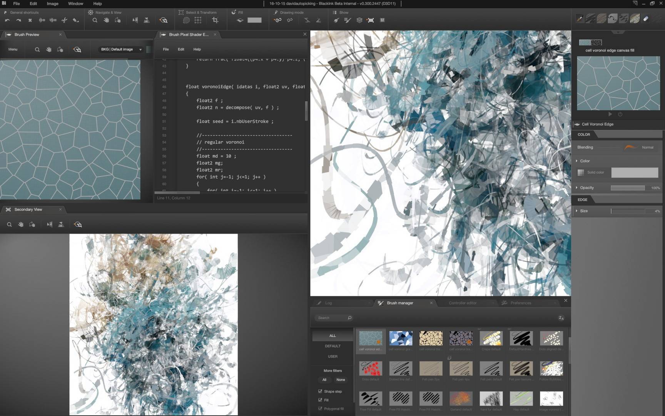Viewport: 665px width, 416px height.
Task: Click the Z-A sort icon in Brush manager
Action: pos(561,318)
